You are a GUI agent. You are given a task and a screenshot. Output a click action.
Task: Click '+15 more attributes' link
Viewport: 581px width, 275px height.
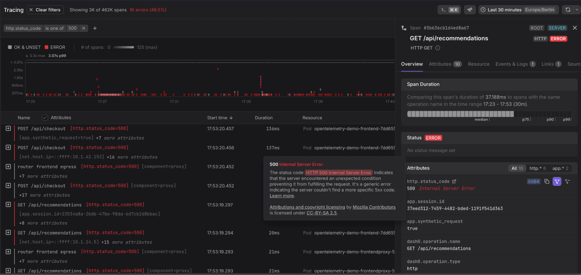coord(127,242)
